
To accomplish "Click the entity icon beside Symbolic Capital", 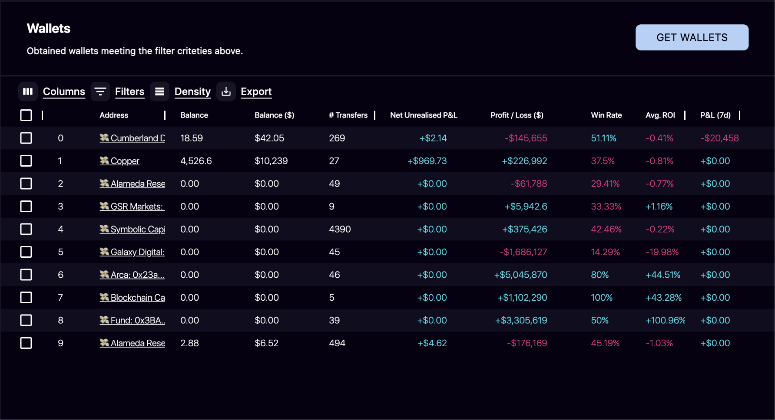I will tap(104, 229).
